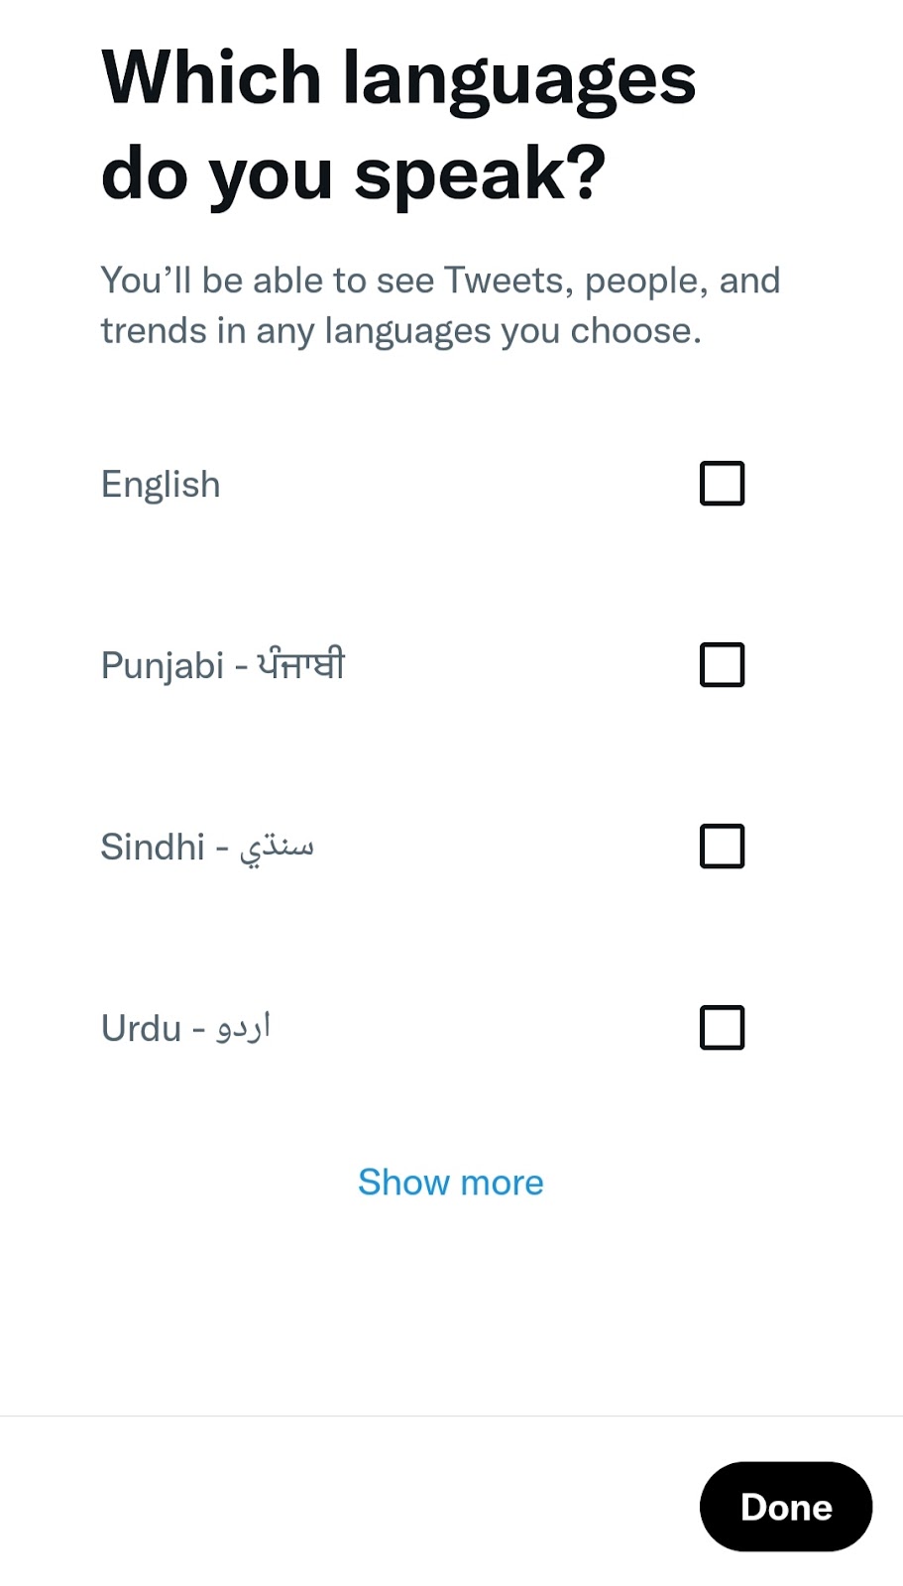Click 'trends in any languages you choose' line

(x=401, y=331)
